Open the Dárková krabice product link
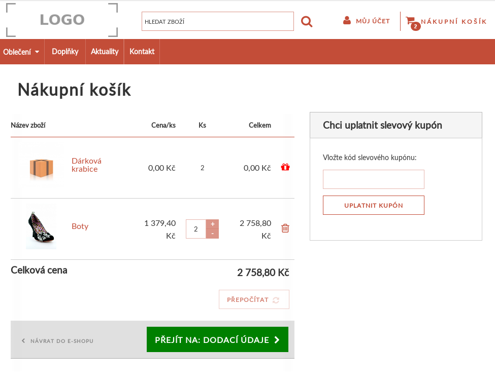 coord(86,165)
